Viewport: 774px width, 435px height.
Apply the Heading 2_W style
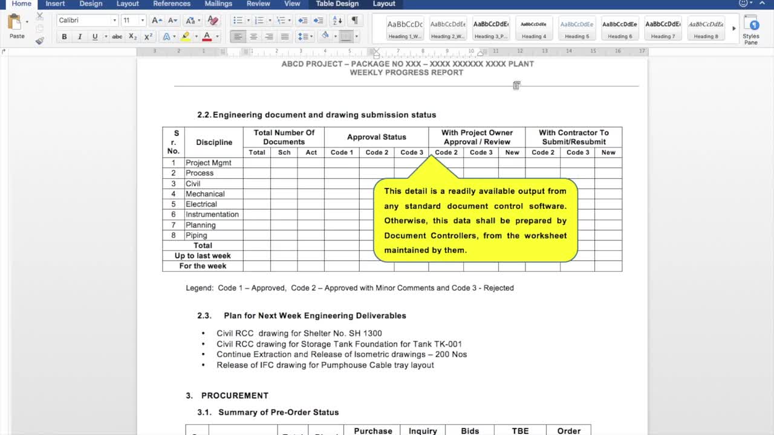coord(448,29)
